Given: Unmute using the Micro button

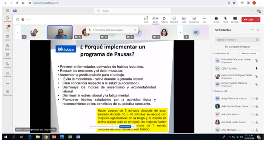Looking at the screenshot, I should [x=226, y=20].
